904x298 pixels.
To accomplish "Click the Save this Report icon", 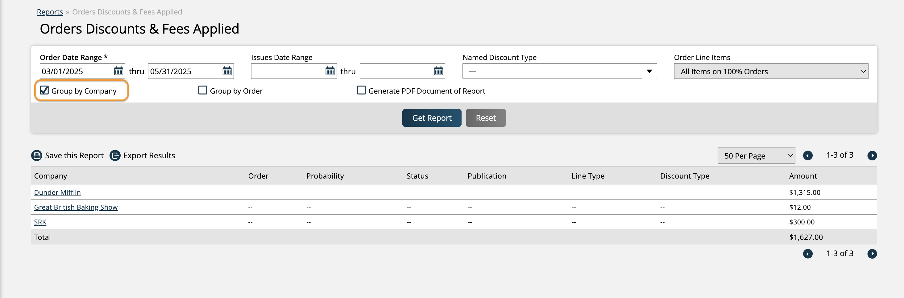I will [x=36, y=155].
